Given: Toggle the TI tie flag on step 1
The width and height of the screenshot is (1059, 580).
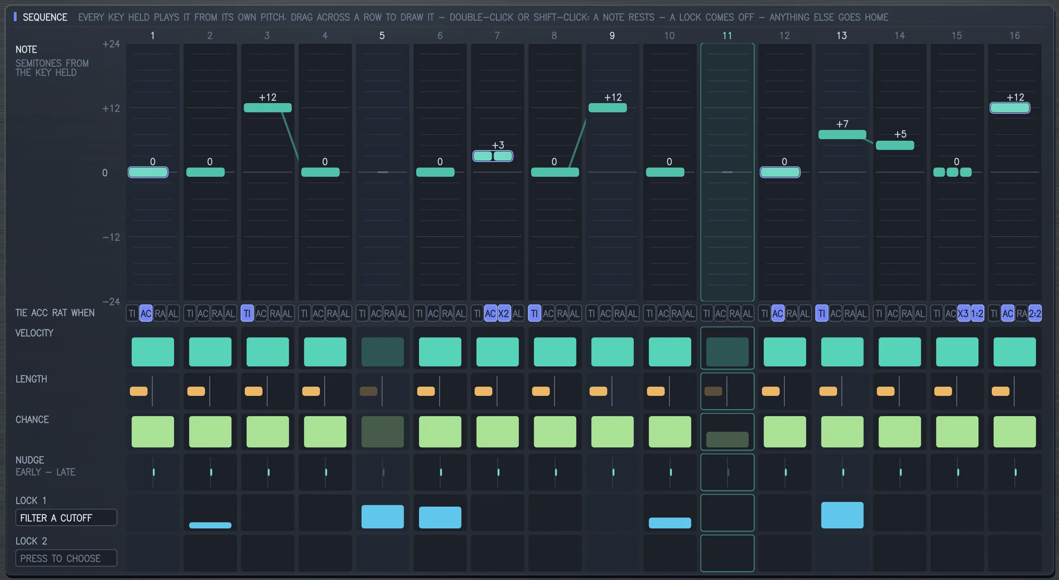Looking at the screenshot, I should 132,313.
